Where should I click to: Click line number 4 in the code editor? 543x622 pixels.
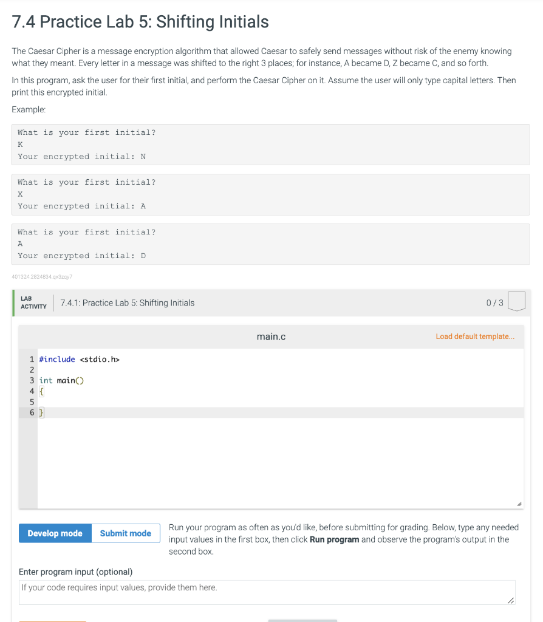[x=32, y=391]
